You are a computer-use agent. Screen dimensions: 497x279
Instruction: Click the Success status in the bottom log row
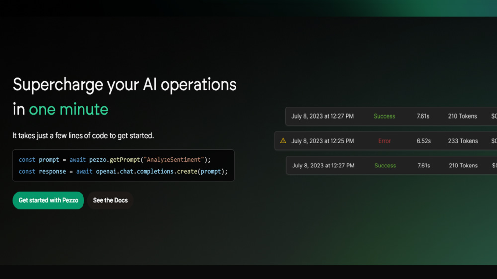(385, 166)
